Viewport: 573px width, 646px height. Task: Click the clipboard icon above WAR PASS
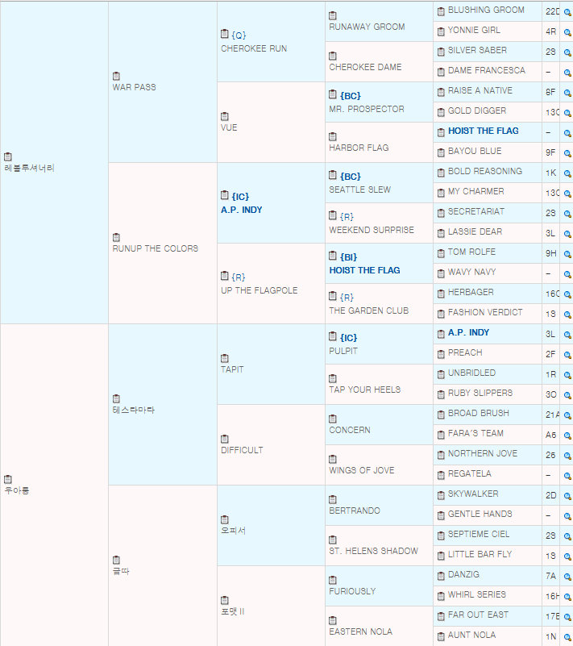116,77
